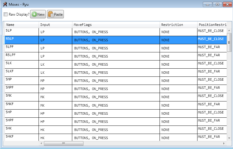Select the 5MK name cell
Viewport: 233px width, 149px height.
22,97
